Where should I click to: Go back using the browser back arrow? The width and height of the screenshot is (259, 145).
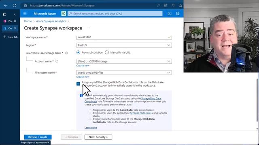(5, 5)
